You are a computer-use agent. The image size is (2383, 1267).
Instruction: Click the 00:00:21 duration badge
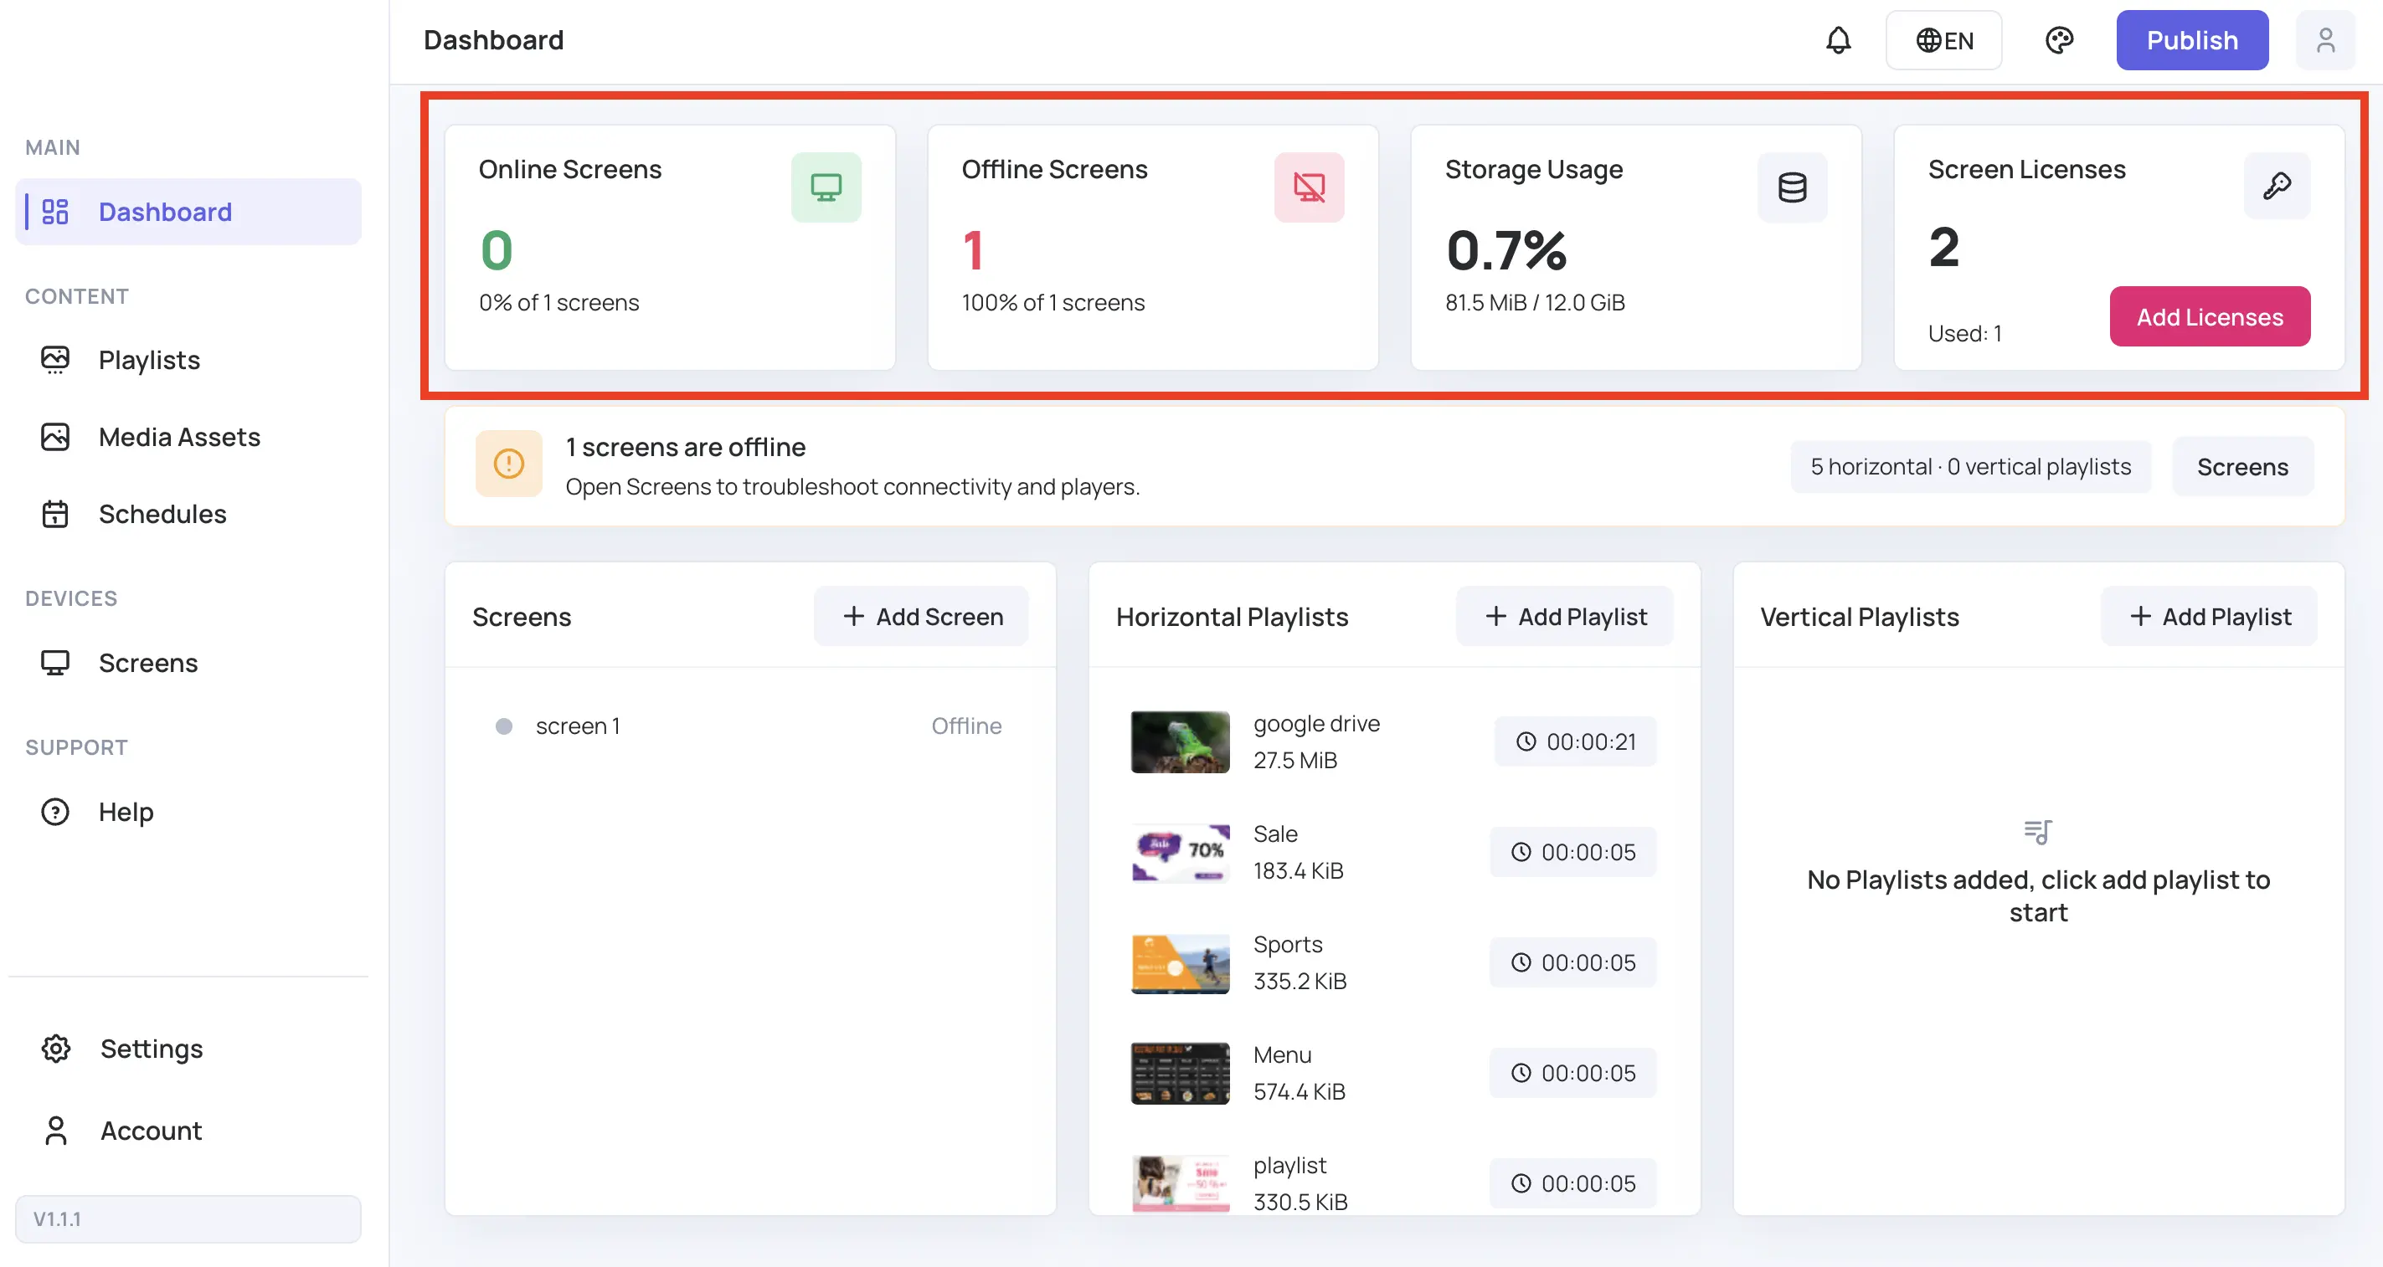click(1575, 741)
